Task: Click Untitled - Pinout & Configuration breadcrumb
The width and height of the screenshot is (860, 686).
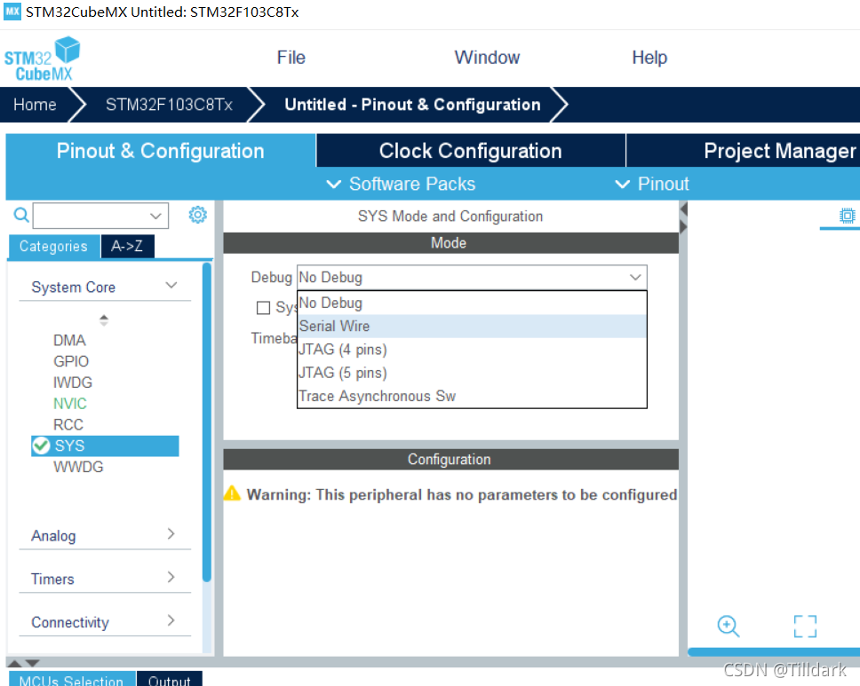Action: [412, 105]
